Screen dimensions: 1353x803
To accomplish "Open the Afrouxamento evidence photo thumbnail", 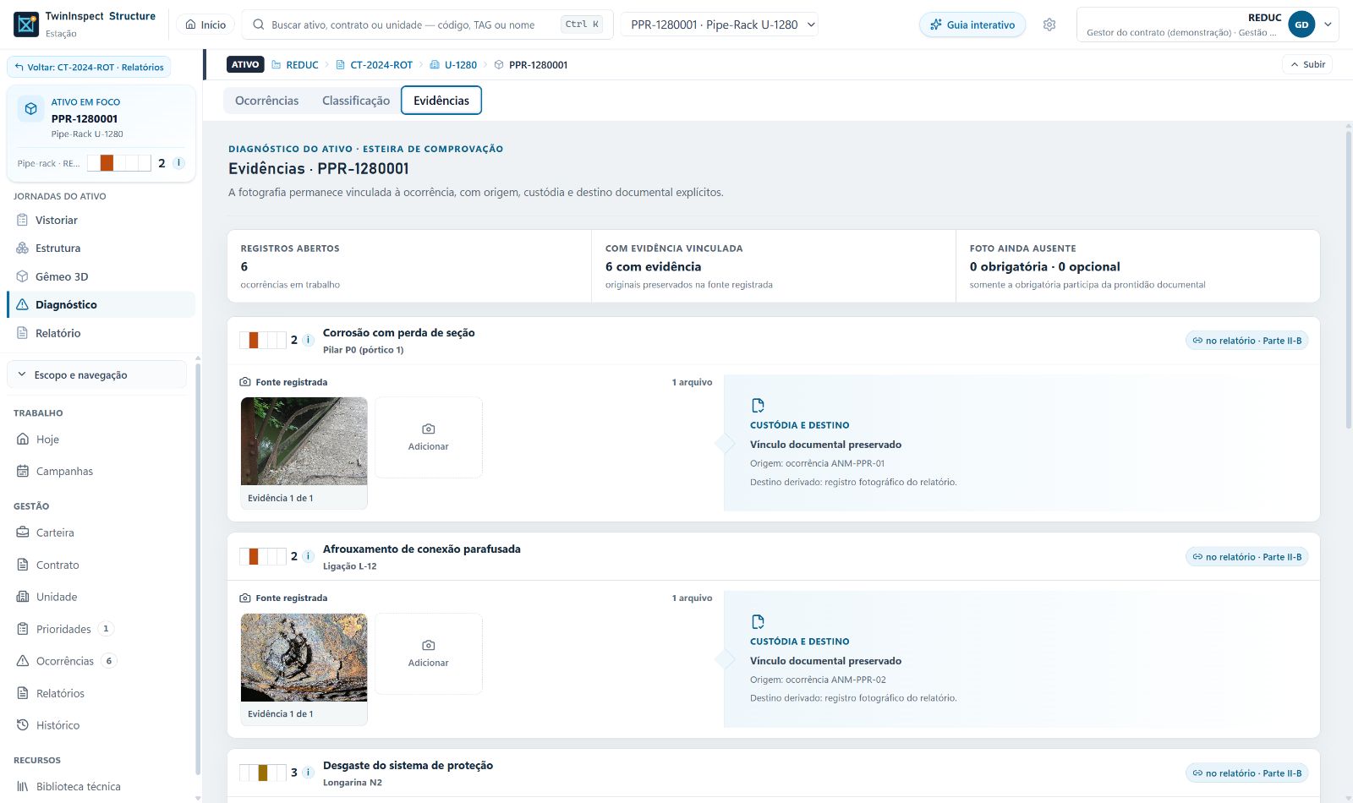I will (304, 658).
